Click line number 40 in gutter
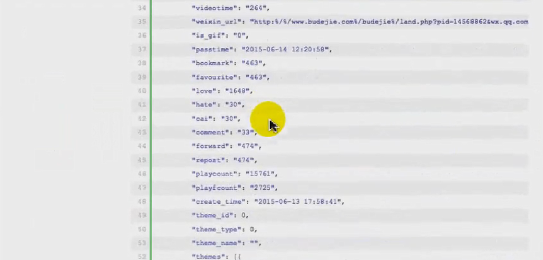Screen dimensions: 543x260 tap(142, 91)
